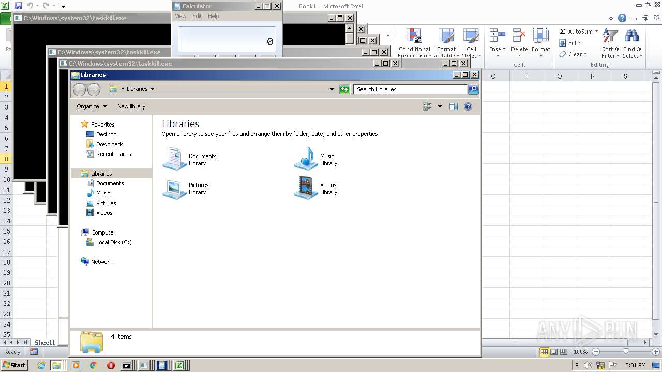Click the search magnifier icon in Libraries
662x372 pixels.
click(x=473, y=89)
